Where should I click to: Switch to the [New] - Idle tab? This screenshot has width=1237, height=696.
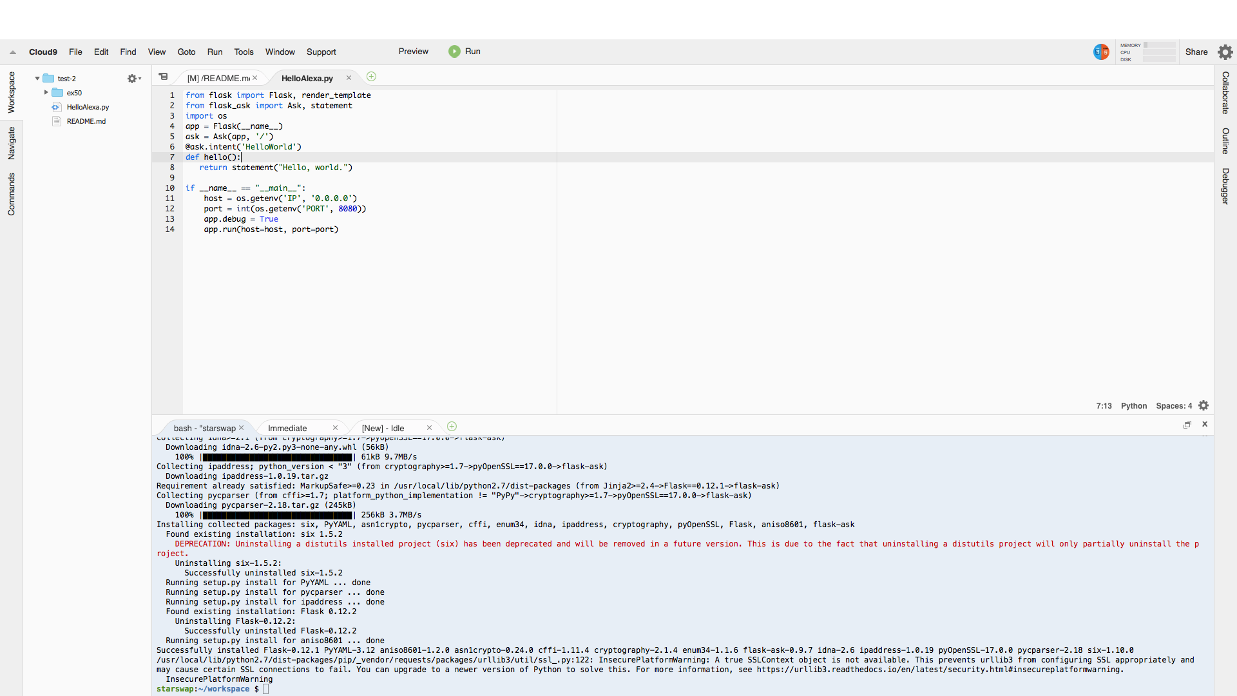tap(383, 429)
